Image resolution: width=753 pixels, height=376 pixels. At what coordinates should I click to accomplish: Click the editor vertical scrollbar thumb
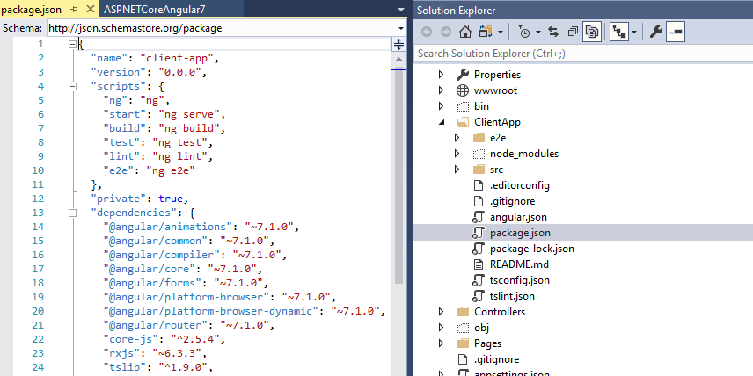click(399, 177)
